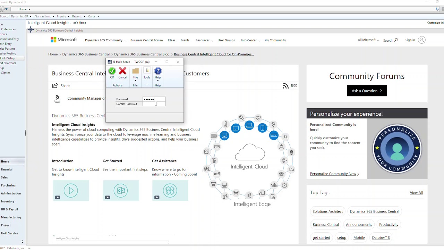The height and width of the screenshot is (250, 444).
Task: Open the Events link
Action: [185, 40]
